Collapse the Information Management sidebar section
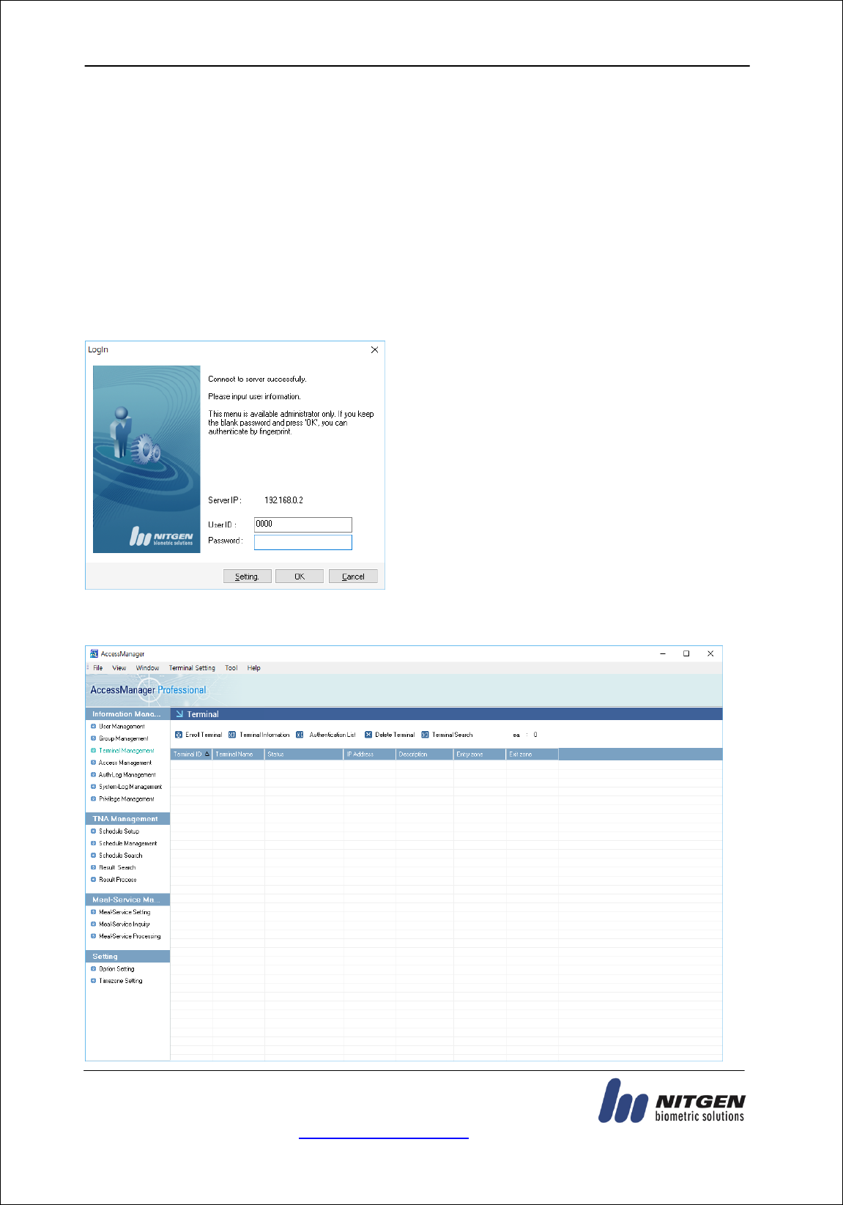843x1205 pixels. [127, 714]
